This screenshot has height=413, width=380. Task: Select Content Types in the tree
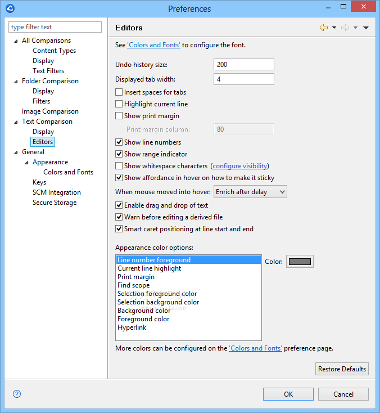(54, 51)
